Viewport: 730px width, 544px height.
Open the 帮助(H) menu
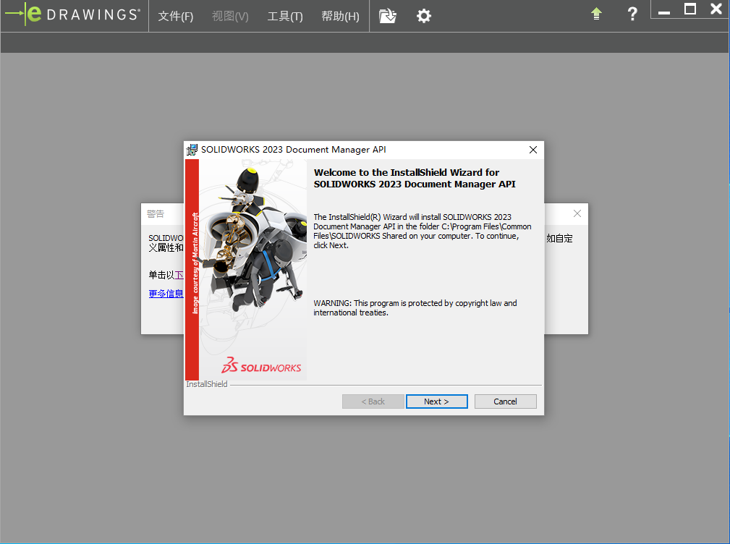(x=340, y=17)
